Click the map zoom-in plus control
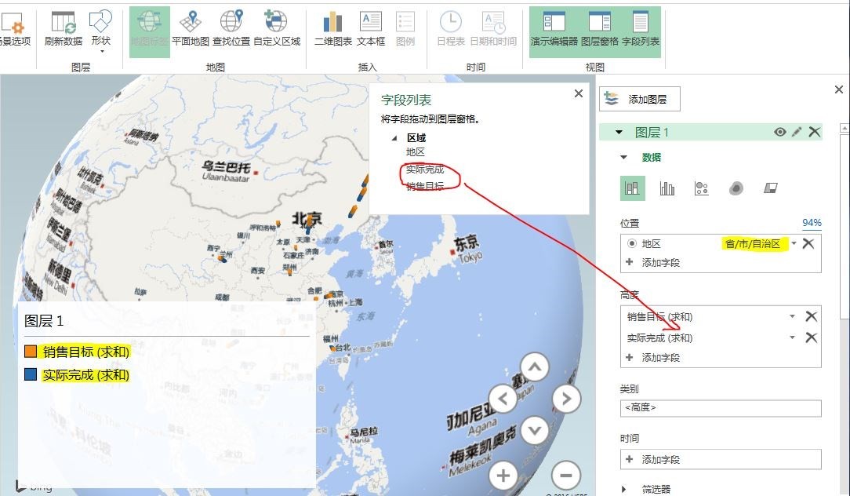This screenshot has height=496, width=850. (x=503, y=476)
